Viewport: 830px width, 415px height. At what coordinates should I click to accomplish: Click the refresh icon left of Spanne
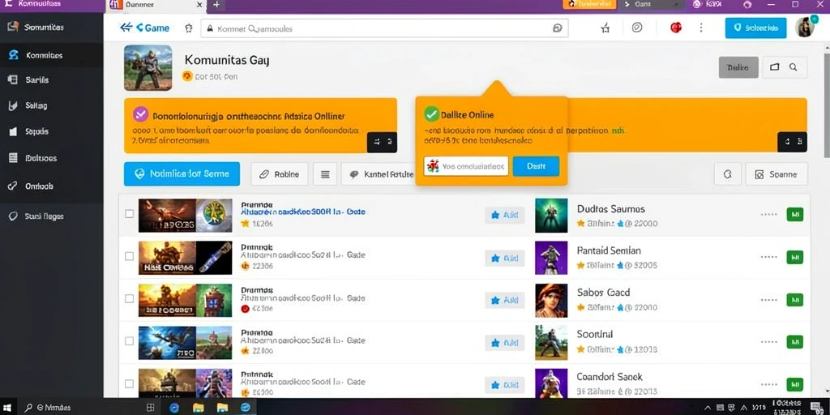click(727, 173)
